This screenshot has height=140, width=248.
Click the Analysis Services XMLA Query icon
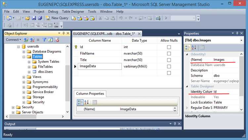pyautogui.click(x=92, y=18)
